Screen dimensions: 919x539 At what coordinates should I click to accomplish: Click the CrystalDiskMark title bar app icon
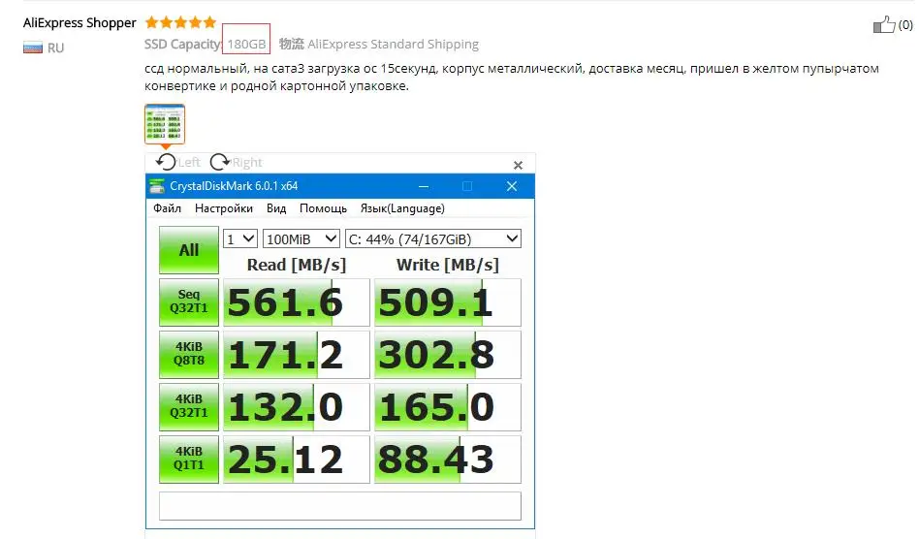coord(156,186)
